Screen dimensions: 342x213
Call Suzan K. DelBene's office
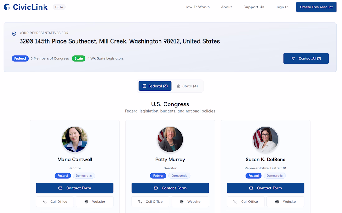246,202
